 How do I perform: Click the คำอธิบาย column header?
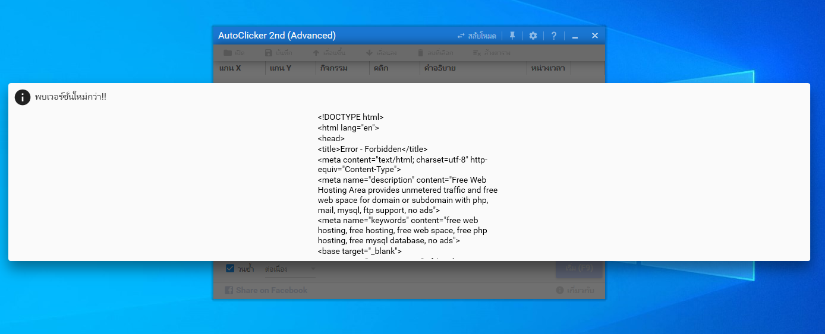pos(473,68)
